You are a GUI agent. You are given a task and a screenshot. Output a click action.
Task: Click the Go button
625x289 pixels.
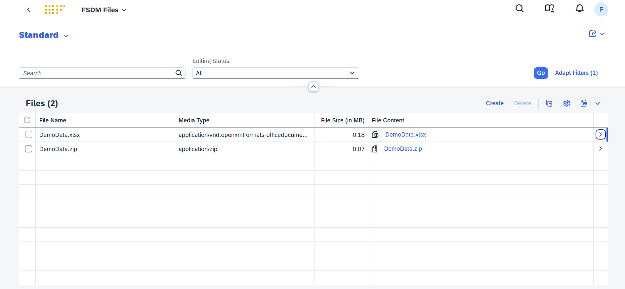pos(541,73)
